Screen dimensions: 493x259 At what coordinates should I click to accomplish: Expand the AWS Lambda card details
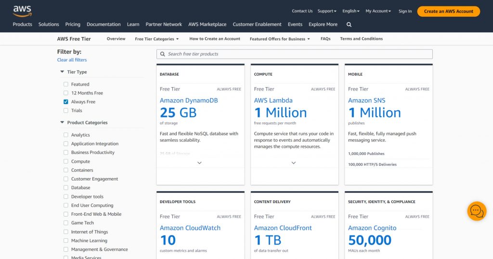coord(293,163)
